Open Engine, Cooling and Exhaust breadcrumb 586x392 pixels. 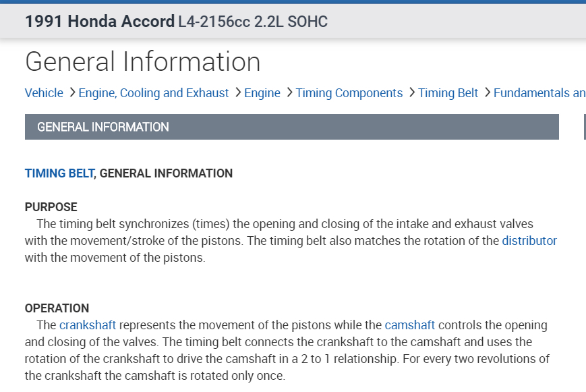154,93
